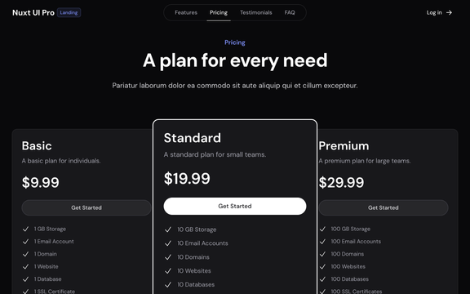Click the Nuxt UI Pro logo
Viewport: 470px width, 294px height.
(x=33, y=12)
